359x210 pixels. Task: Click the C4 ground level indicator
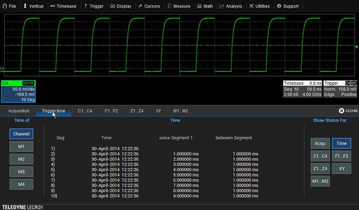(x=2, y=69)
